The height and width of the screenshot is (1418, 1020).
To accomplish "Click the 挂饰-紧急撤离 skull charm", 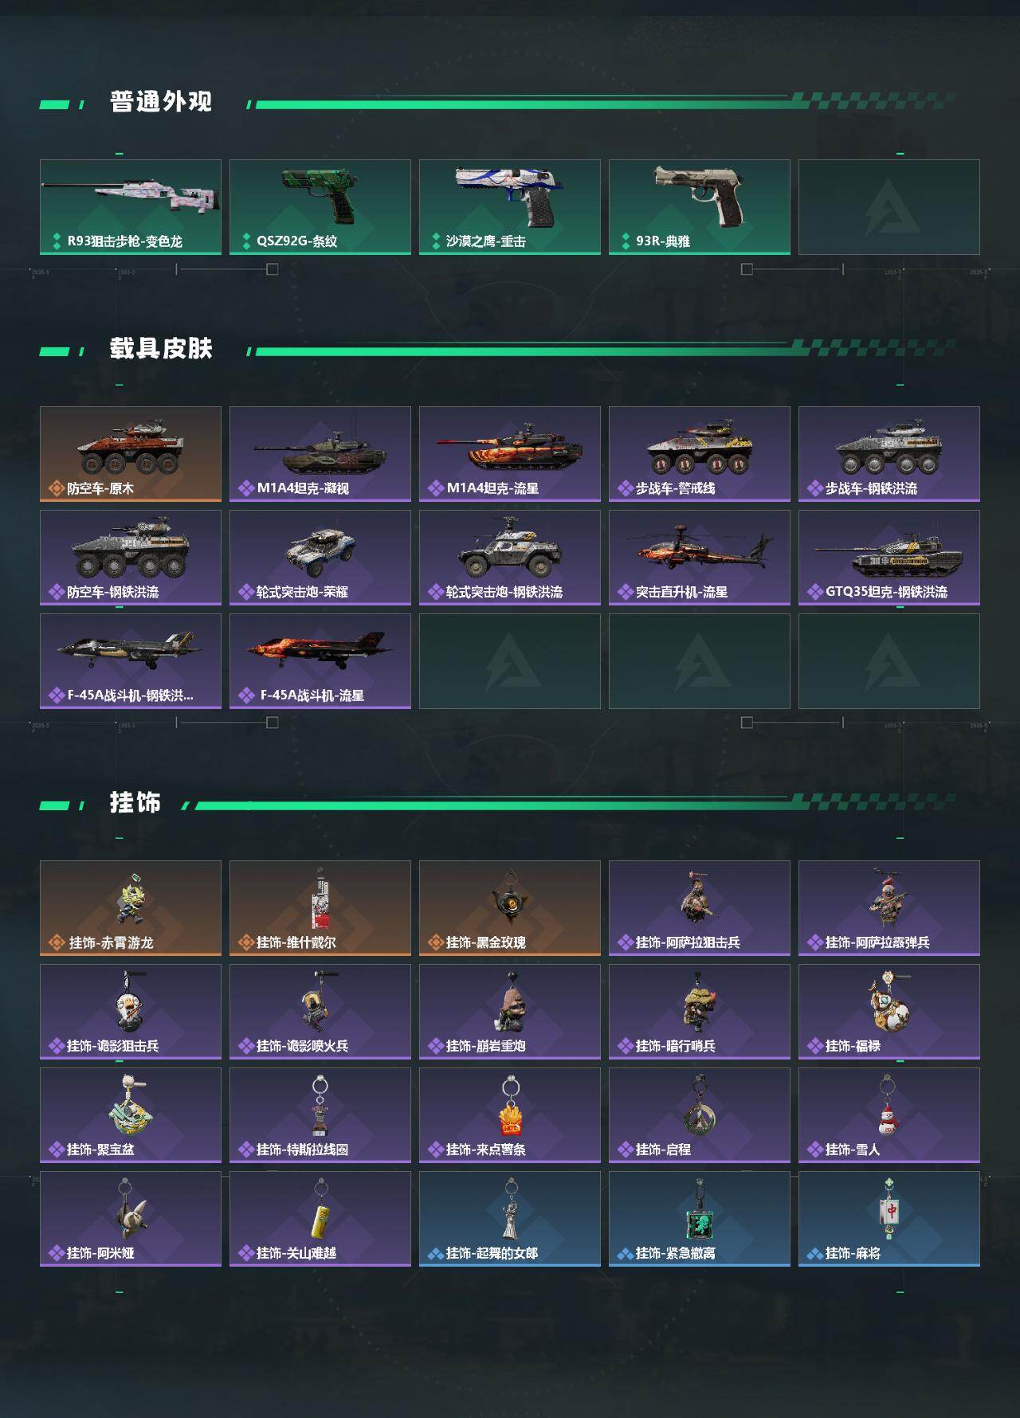I will [x=700, y=1219].
